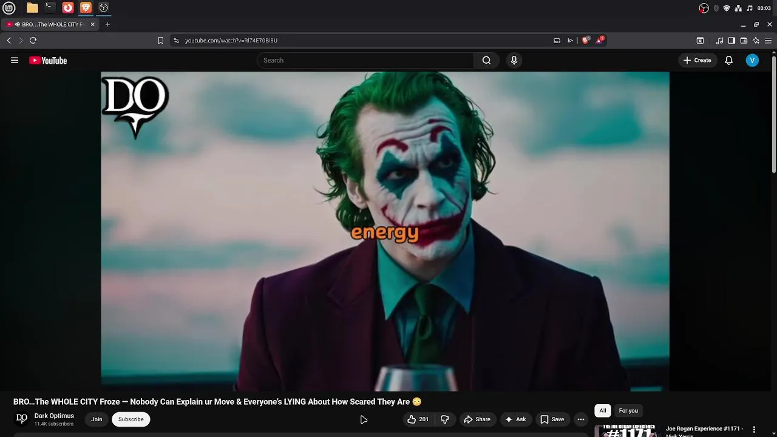
Task: Dislike this video
Action: coord(445,419)
